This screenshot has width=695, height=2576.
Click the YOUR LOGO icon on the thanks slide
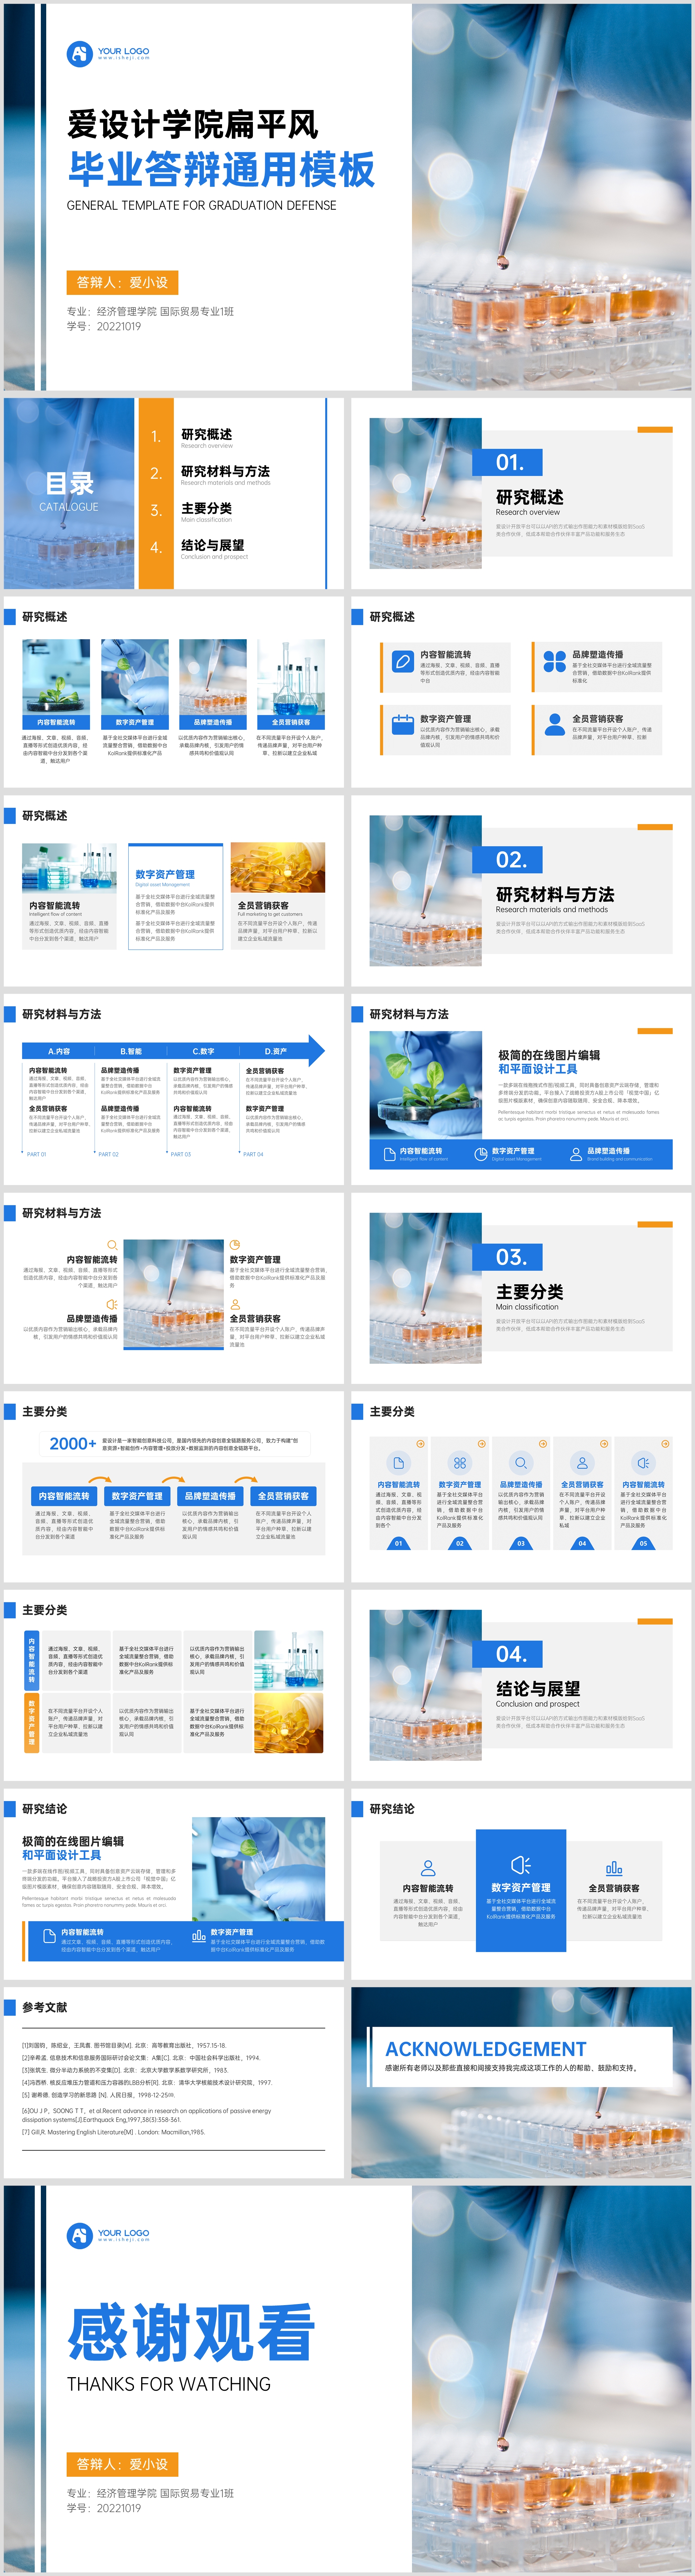[79, 2236]
